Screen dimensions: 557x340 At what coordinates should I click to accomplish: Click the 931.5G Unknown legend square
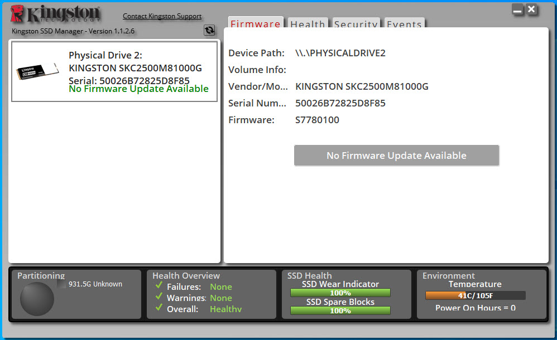tap(61, 284)
